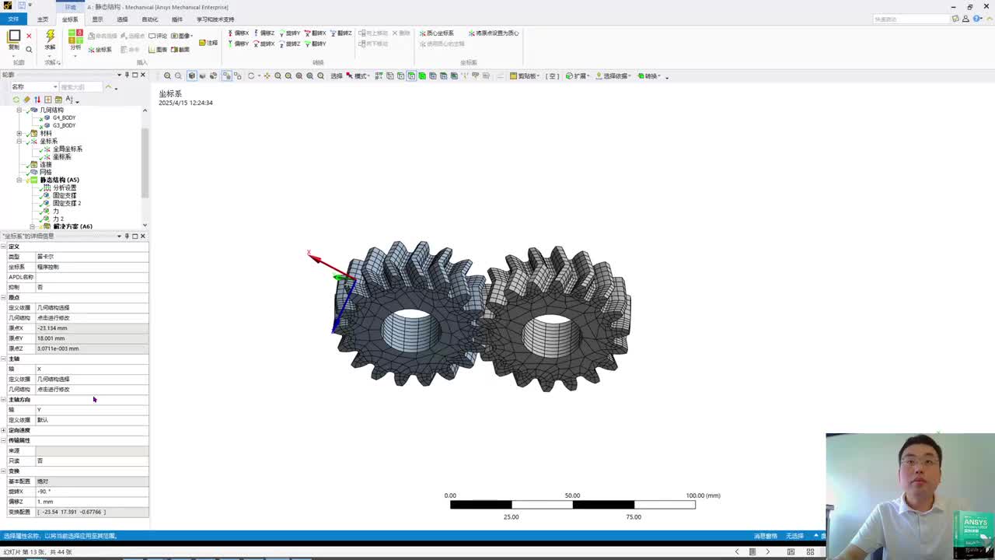Expand the 定向速度 details section
The image size is (995, 560).
click(x=4, y=431)
